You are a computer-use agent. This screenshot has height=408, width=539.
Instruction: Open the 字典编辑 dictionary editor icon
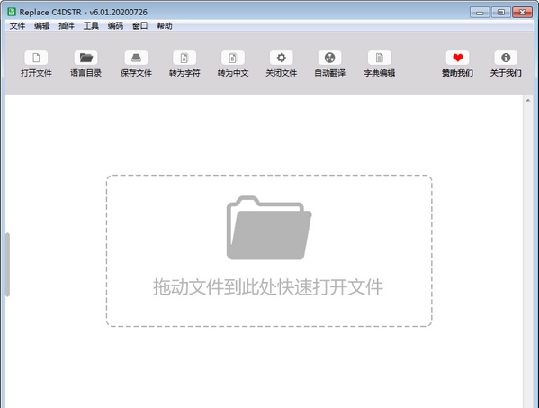380,58
